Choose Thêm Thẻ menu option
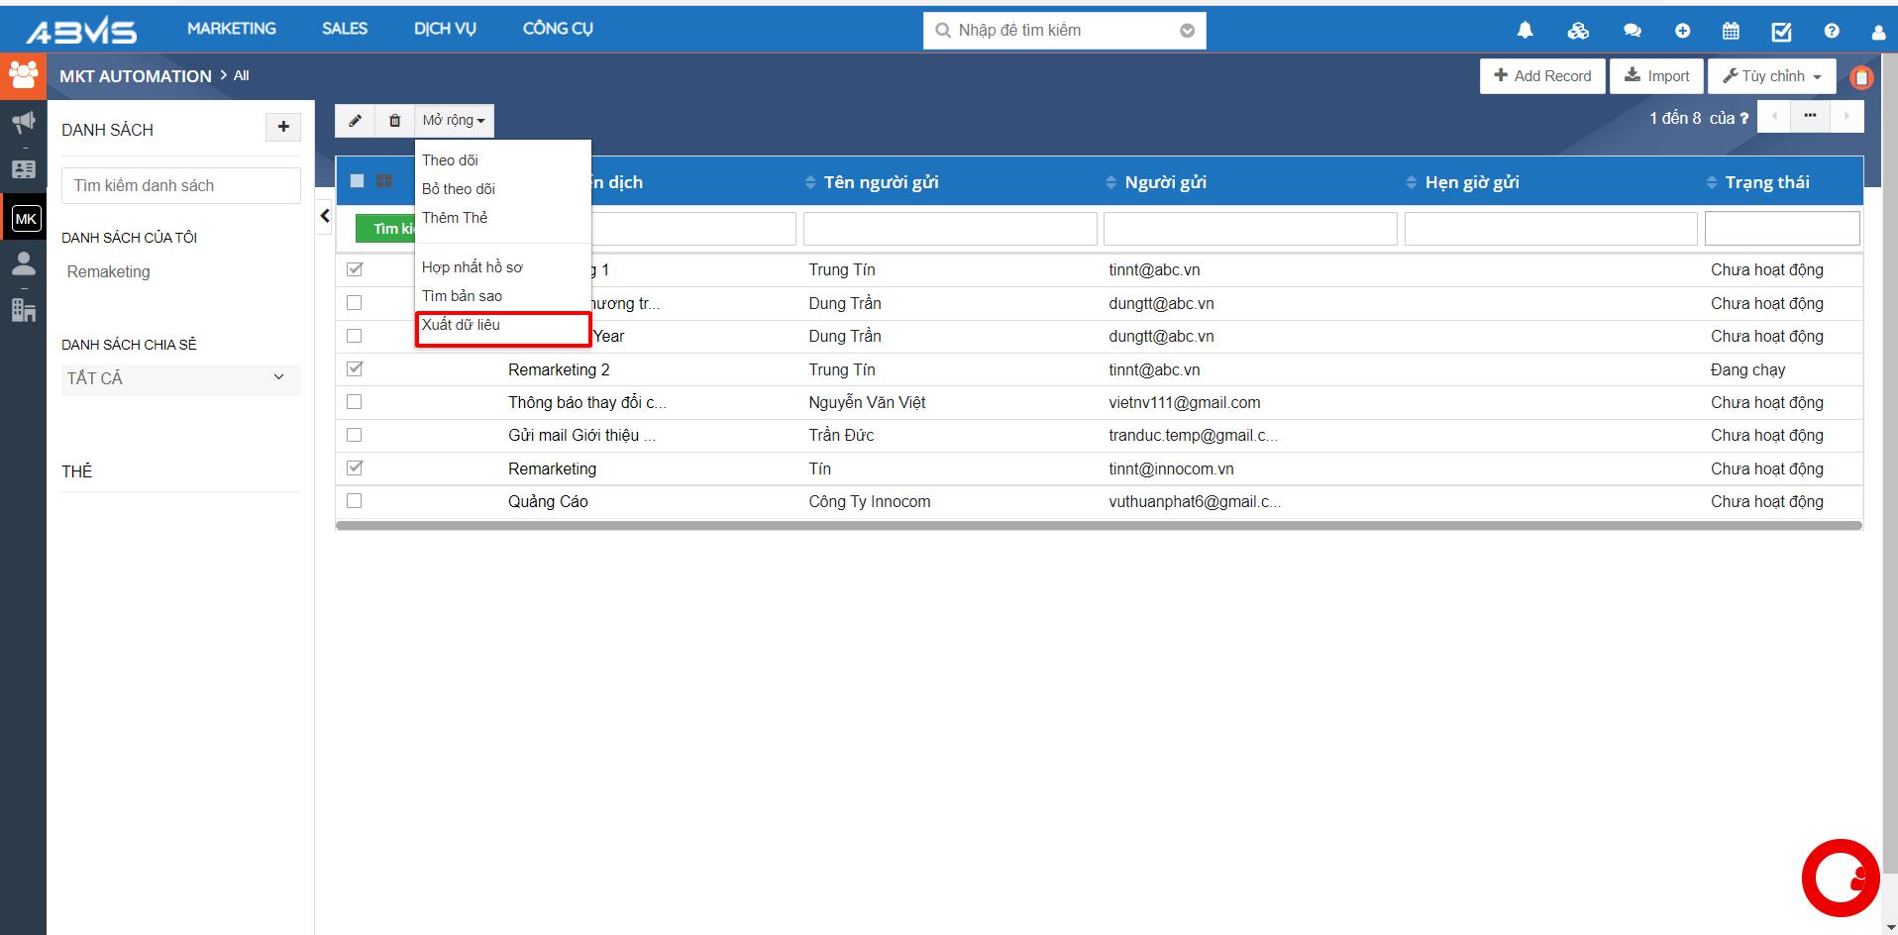Screen dimensions: 1898x935 click(455, 218)
